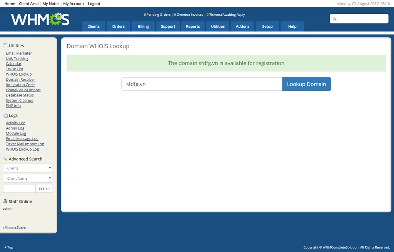Viewport: 394px width, 252px height.
Task: Click the Top link in footer
Action: click(x=9, y=247)
